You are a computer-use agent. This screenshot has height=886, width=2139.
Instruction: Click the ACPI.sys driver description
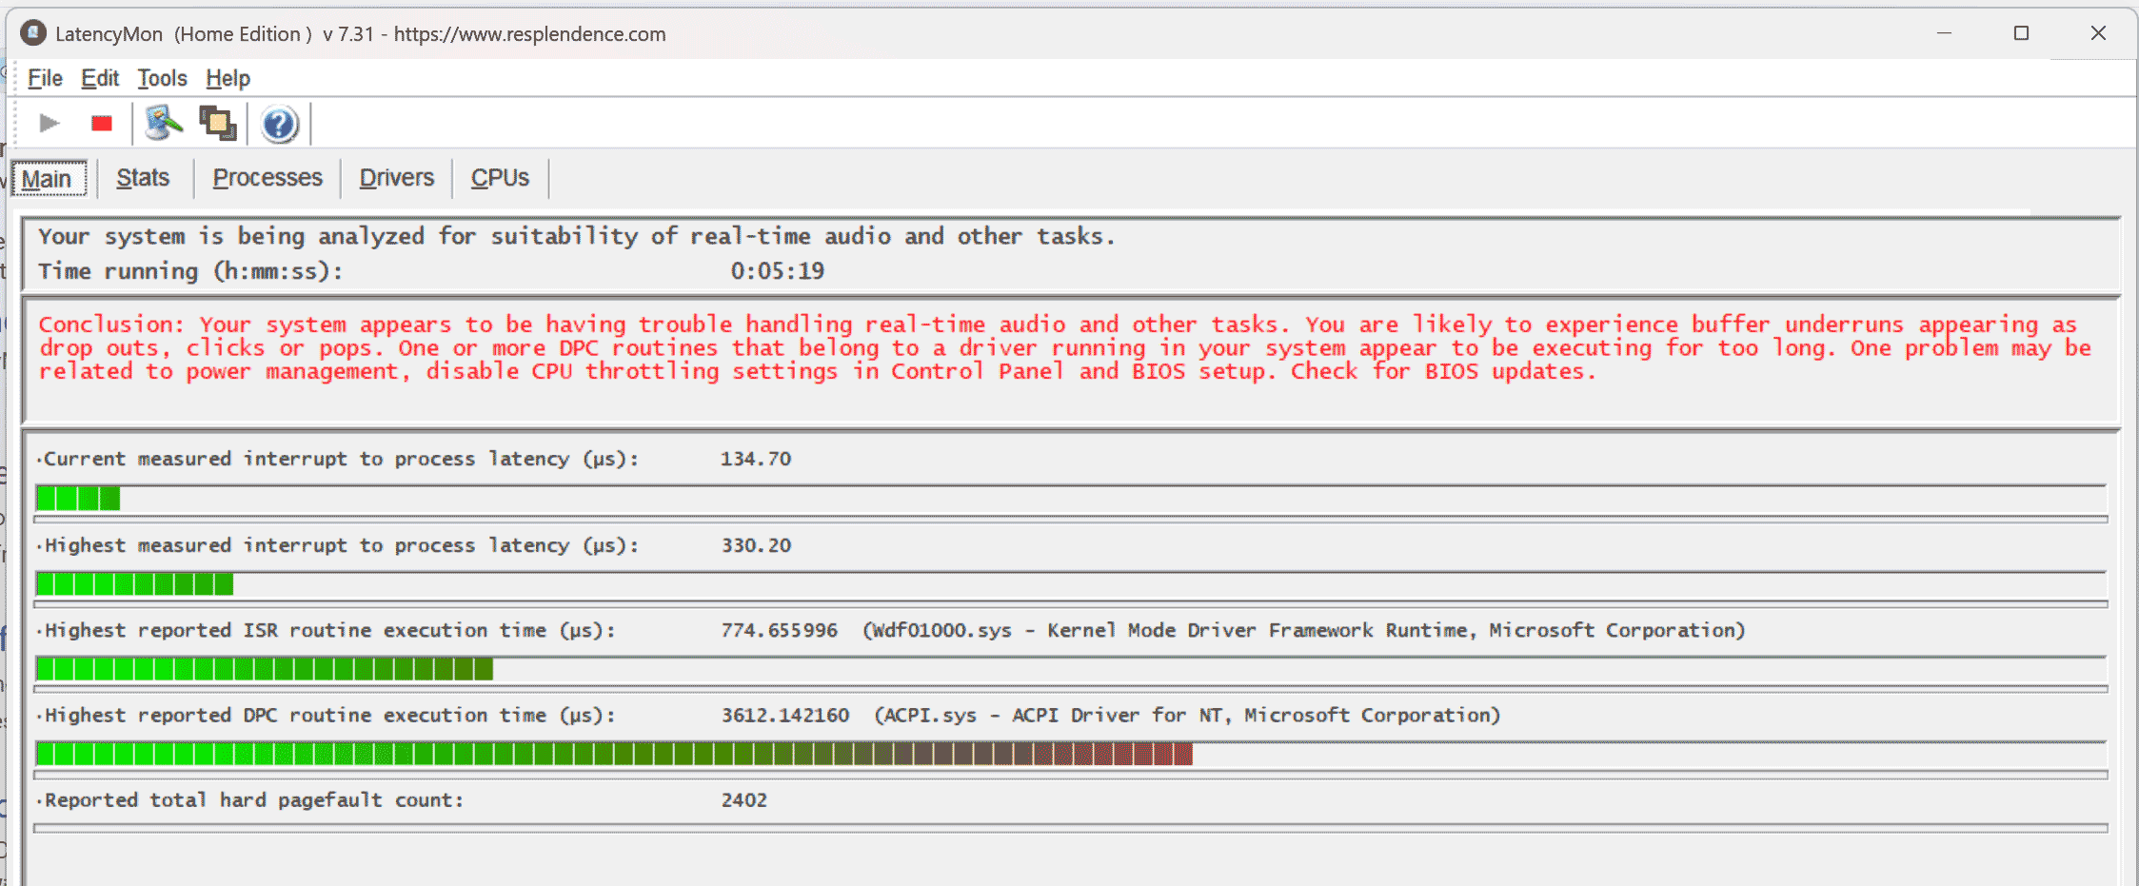point(1187,715)
